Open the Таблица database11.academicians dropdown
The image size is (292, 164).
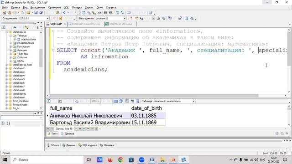pos(193,101)
